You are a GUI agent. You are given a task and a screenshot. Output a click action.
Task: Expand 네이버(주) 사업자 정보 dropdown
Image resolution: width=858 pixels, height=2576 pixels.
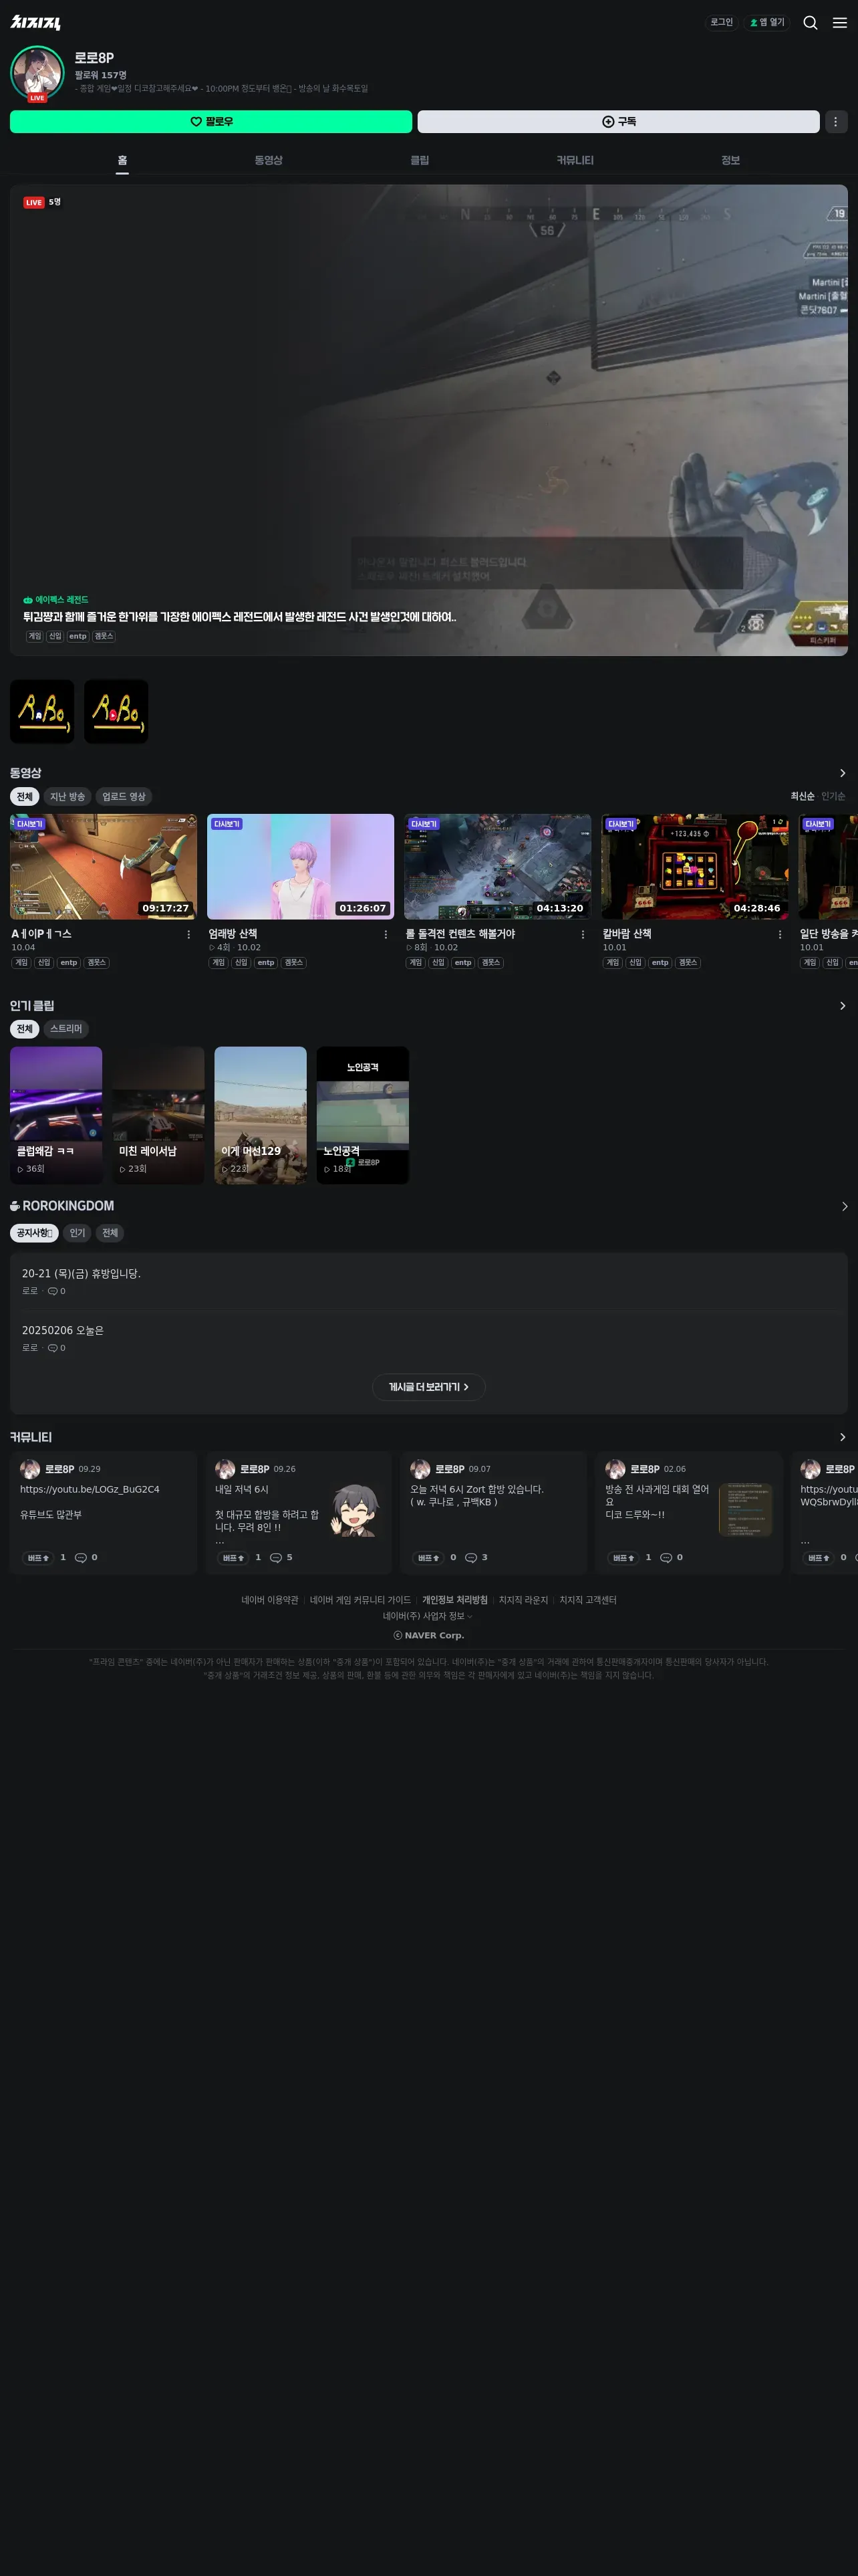[428, 1616]
